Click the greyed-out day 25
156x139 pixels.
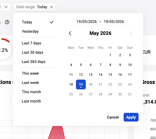tap(71, 94)
